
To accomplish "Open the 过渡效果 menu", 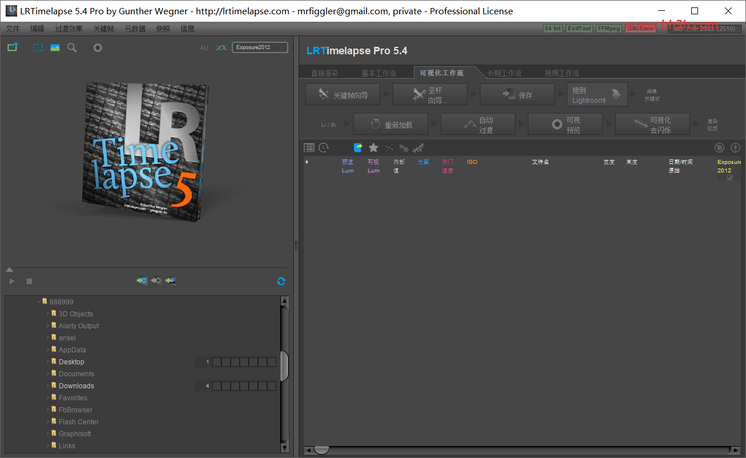I will pyautogui.click(x=68, y=29).
